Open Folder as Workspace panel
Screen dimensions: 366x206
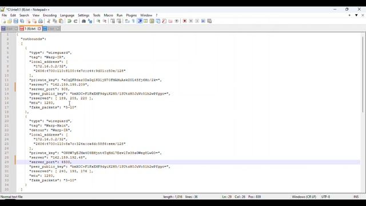pyautogui.click(x=170, y=21)
